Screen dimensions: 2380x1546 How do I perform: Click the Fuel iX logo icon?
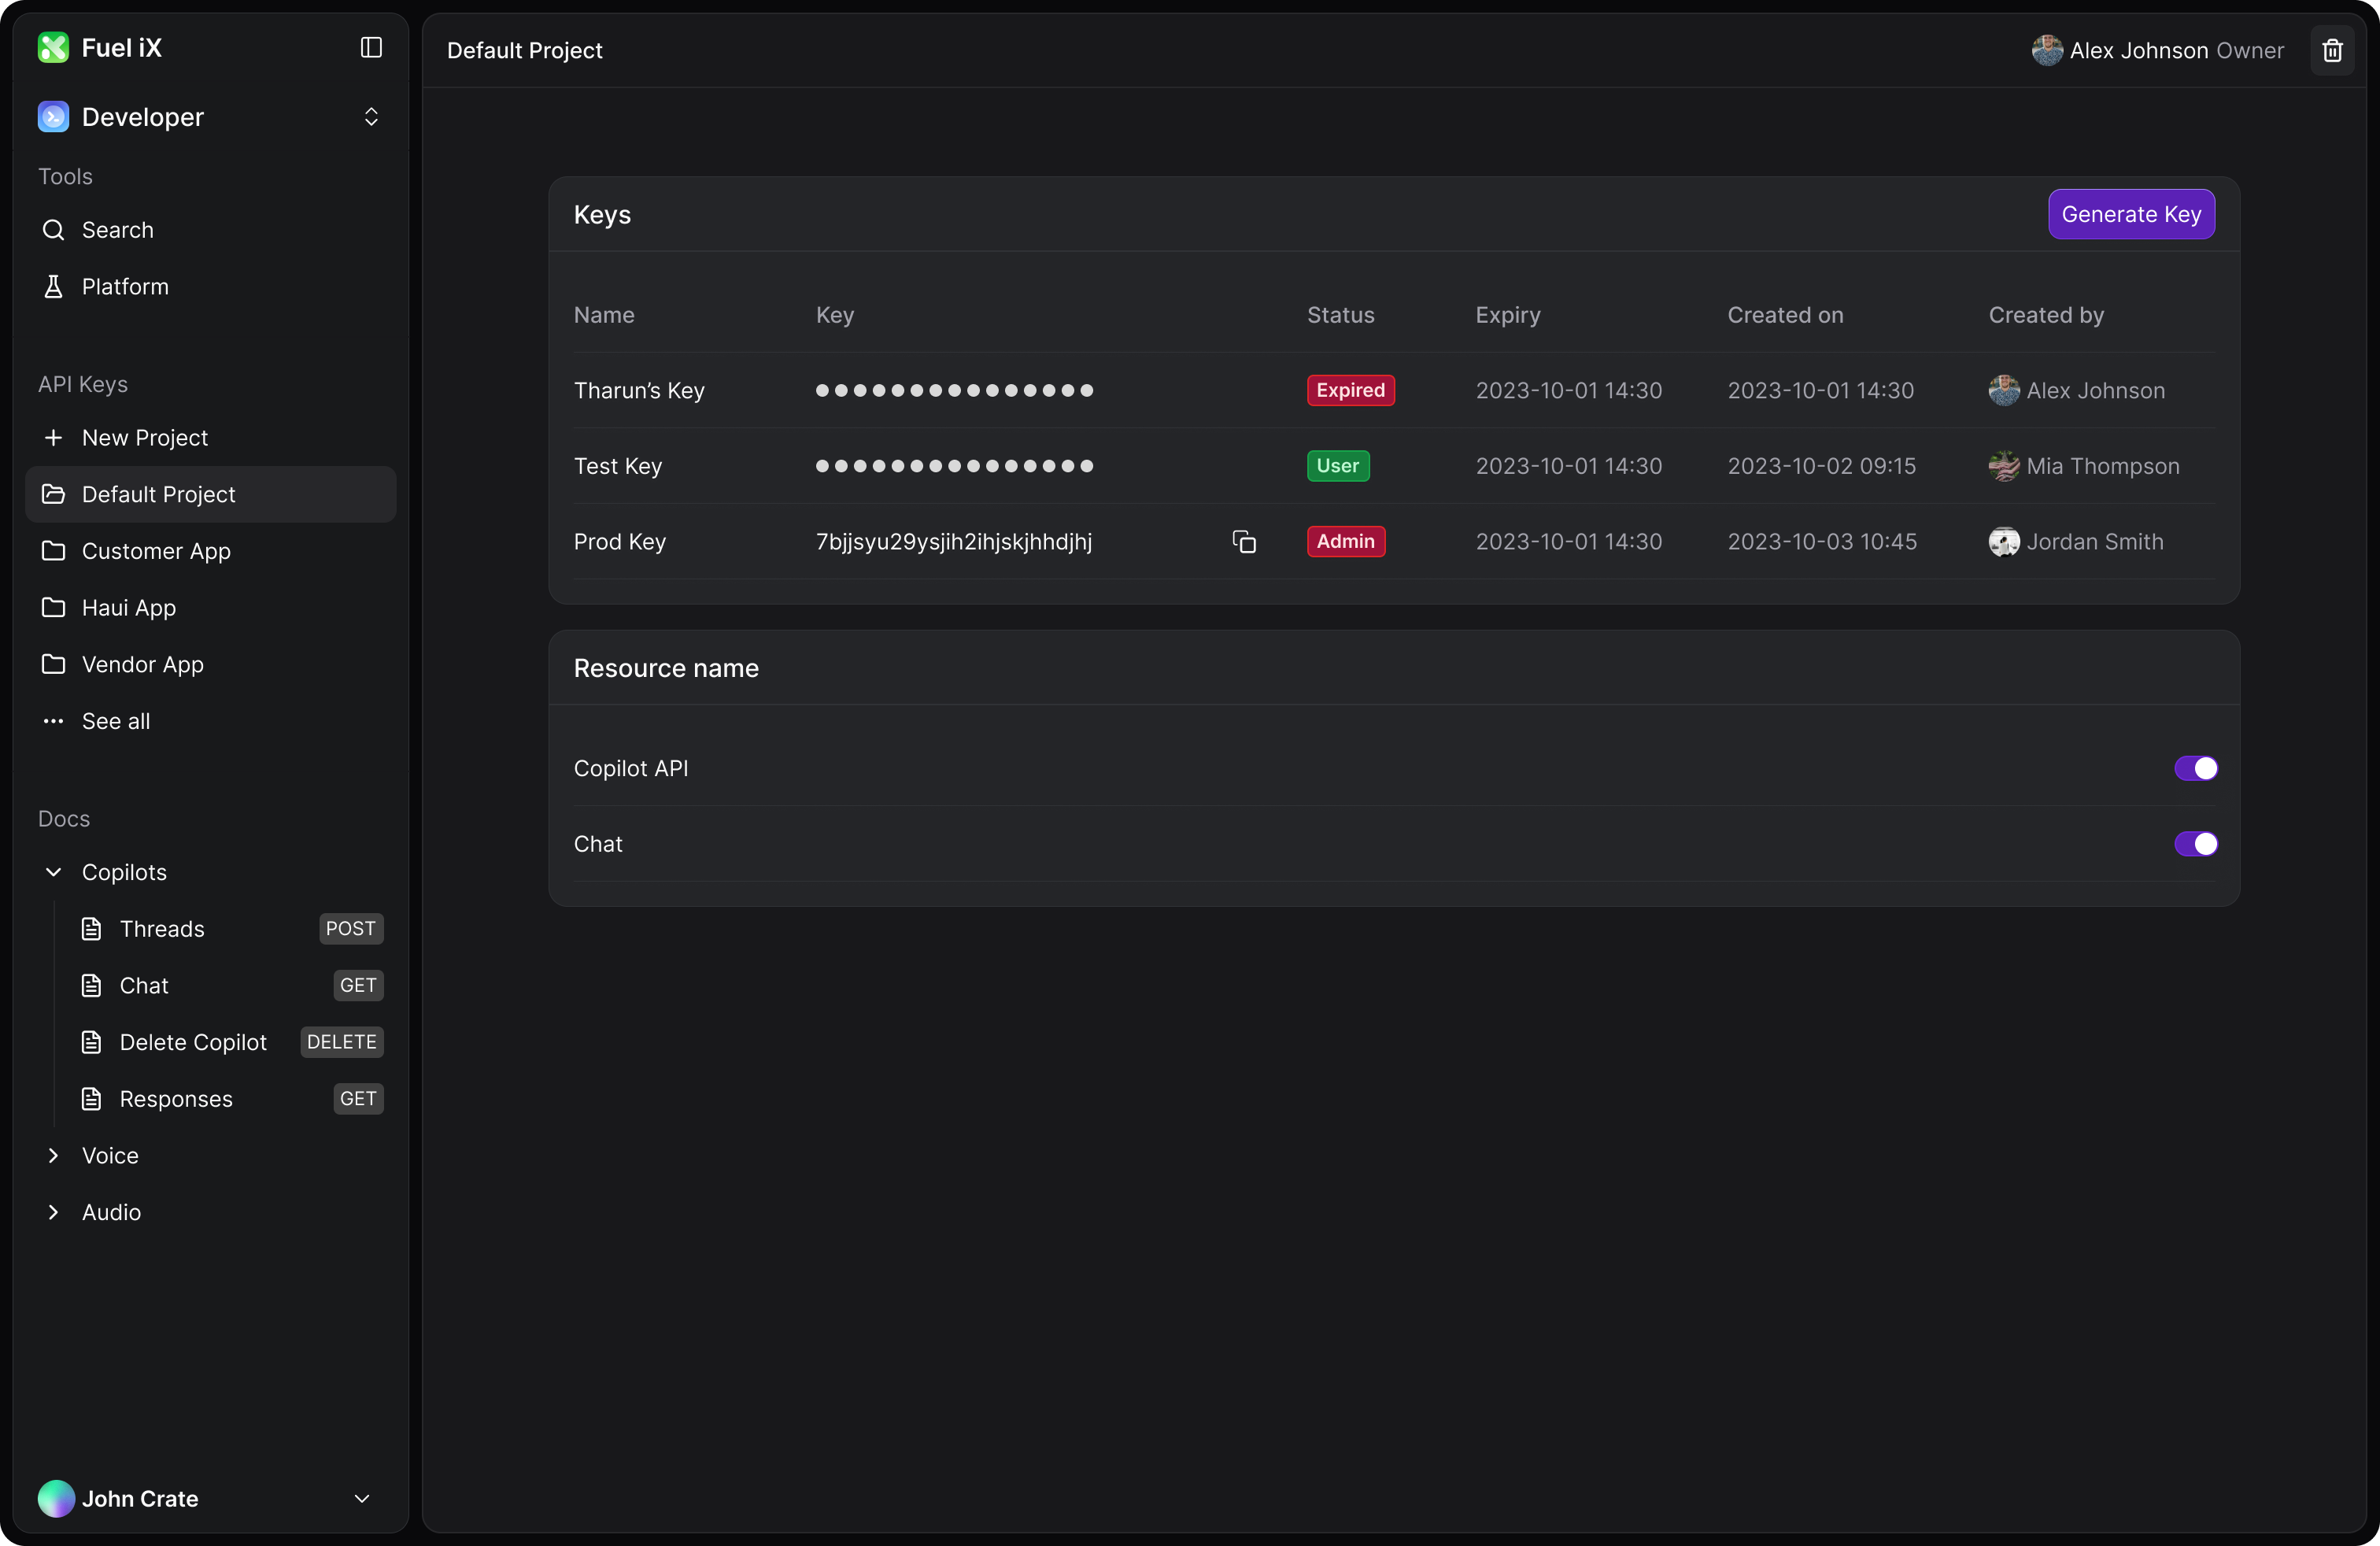click(x=53, y=47)
